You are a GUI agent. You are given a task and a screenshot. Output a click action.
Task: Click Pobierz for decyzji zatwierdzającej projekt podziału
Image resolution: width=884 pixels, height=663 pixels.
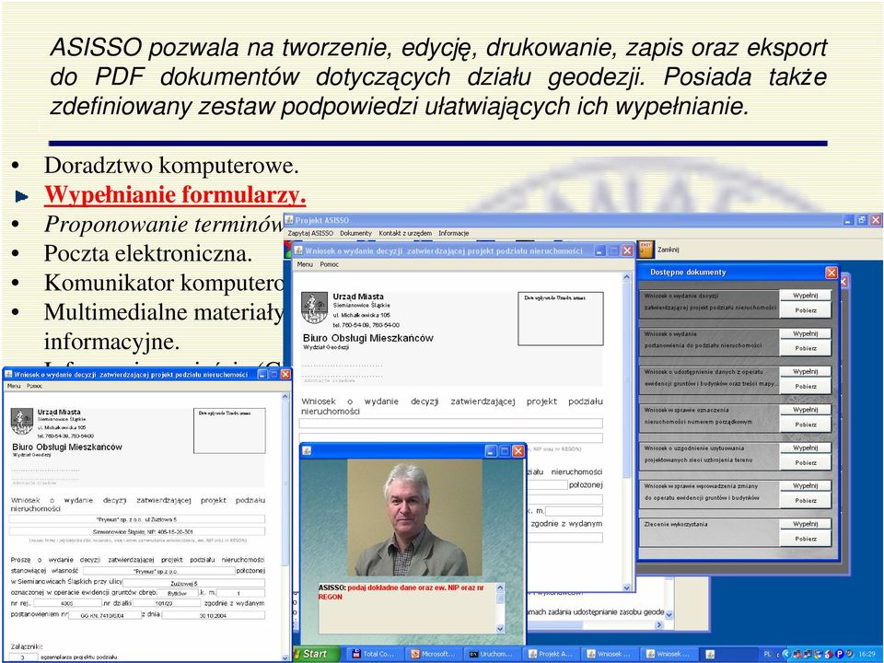805,310
